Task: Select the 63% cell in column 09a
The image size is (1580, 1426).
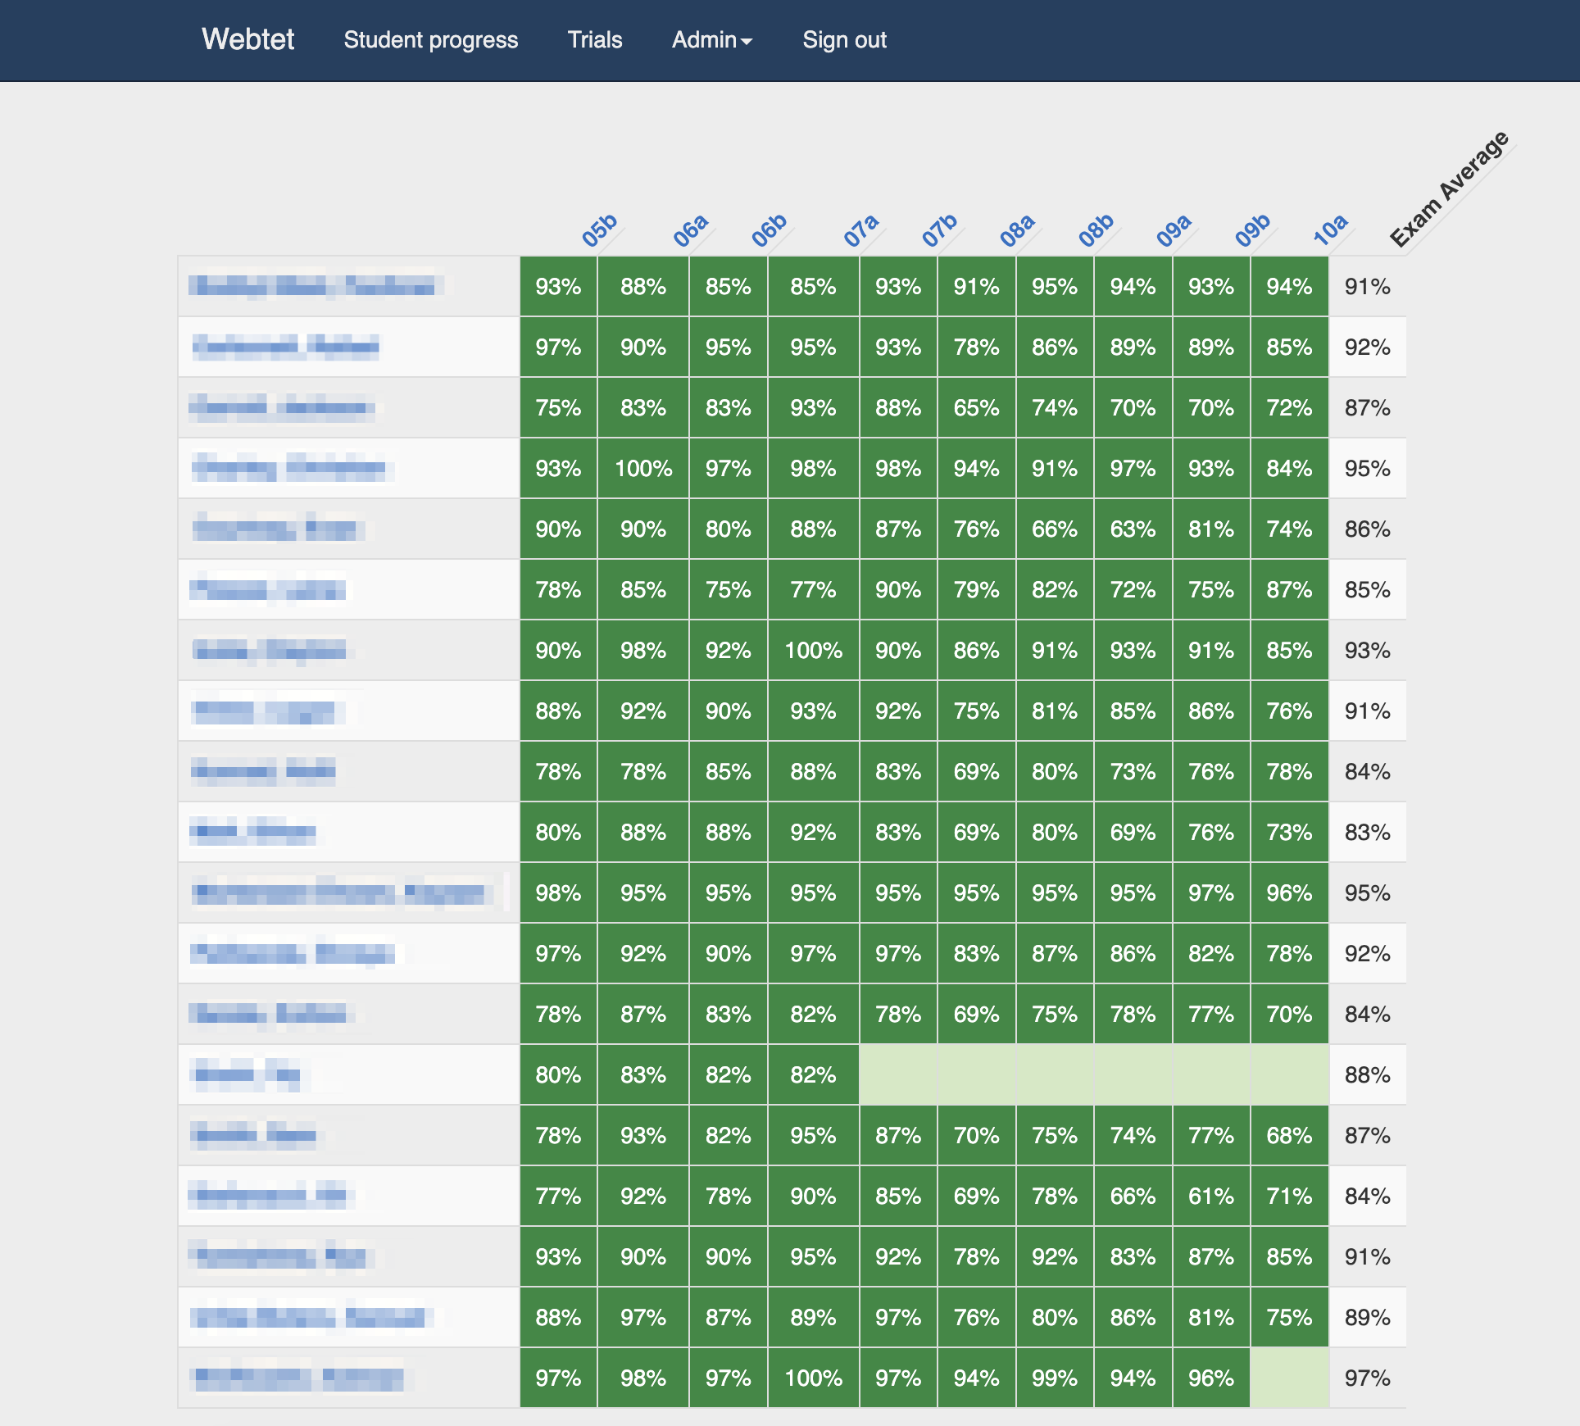Action: (x=1133, y=529)
